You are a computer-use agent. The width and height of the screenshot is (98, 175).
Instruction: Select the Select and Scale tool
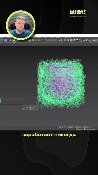pos(11,40)
